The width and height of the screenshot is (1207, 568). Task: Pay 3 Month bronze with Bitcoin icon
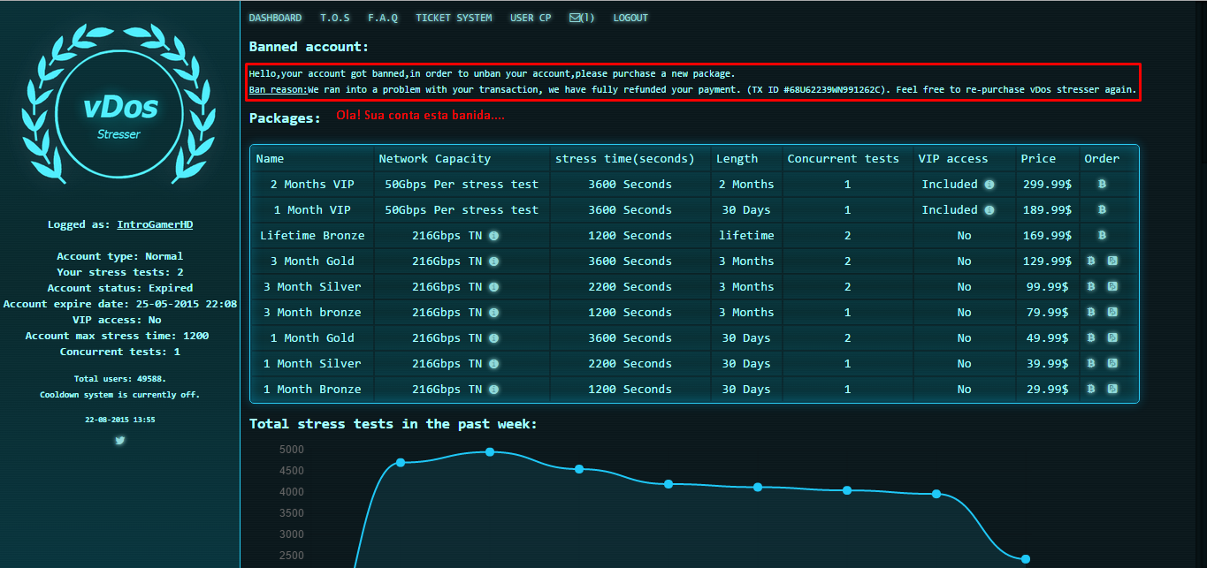(1091, 313)
